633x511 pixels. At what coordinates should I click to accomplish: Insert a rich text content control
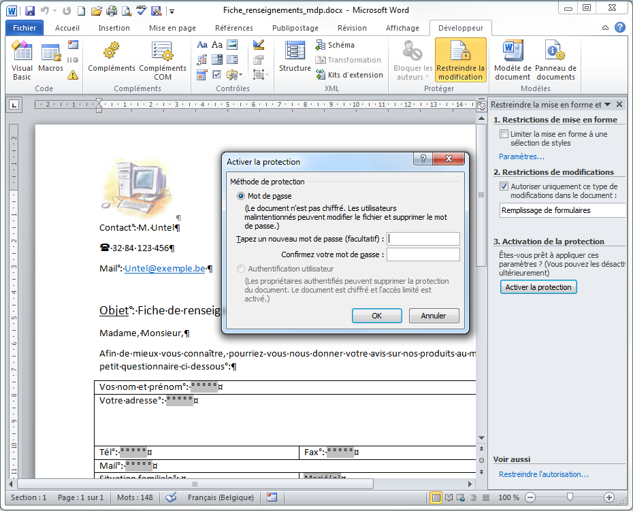pyautogui.click(x=202, y=44)
